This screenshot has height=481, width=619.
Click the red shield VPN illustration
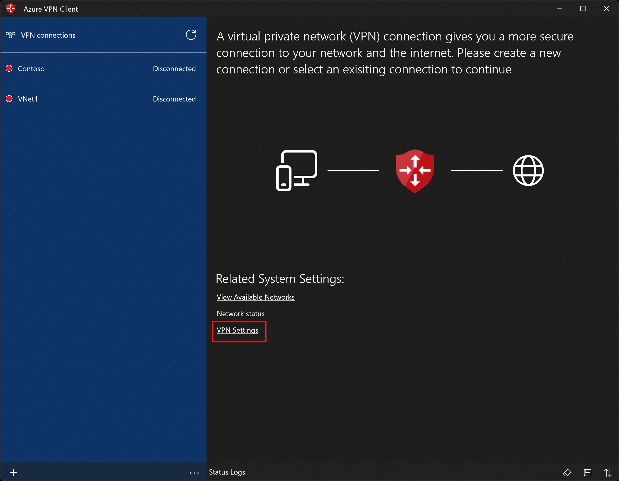pos(415,171)
